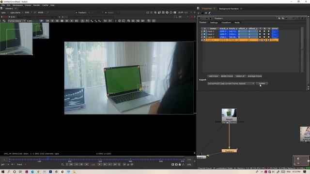Screen dimensions: 310x174
Task: Switch to Background Renders tab
Action: (x=229, y=9)
